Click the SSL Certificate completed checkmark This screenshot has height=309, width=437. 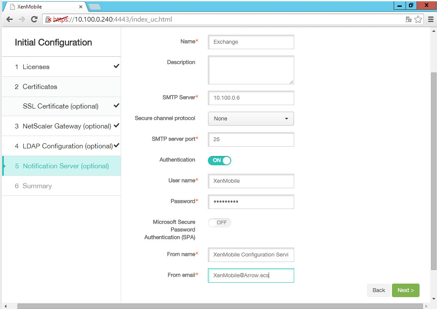click(x=116, y=105)
